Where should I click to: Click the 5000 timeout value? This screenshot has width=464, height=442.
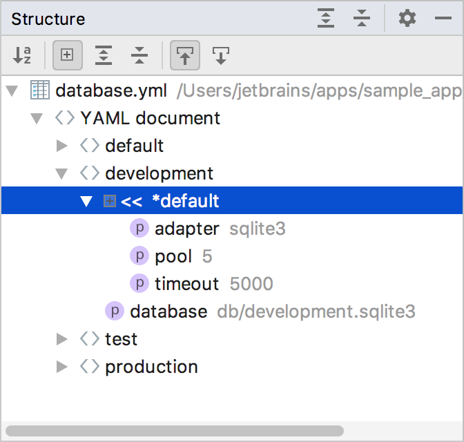pyautogui.click(x=251, y=284)
